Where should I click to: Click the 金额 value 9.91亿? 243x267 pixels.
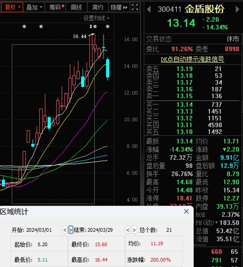(x=230, y=158)
